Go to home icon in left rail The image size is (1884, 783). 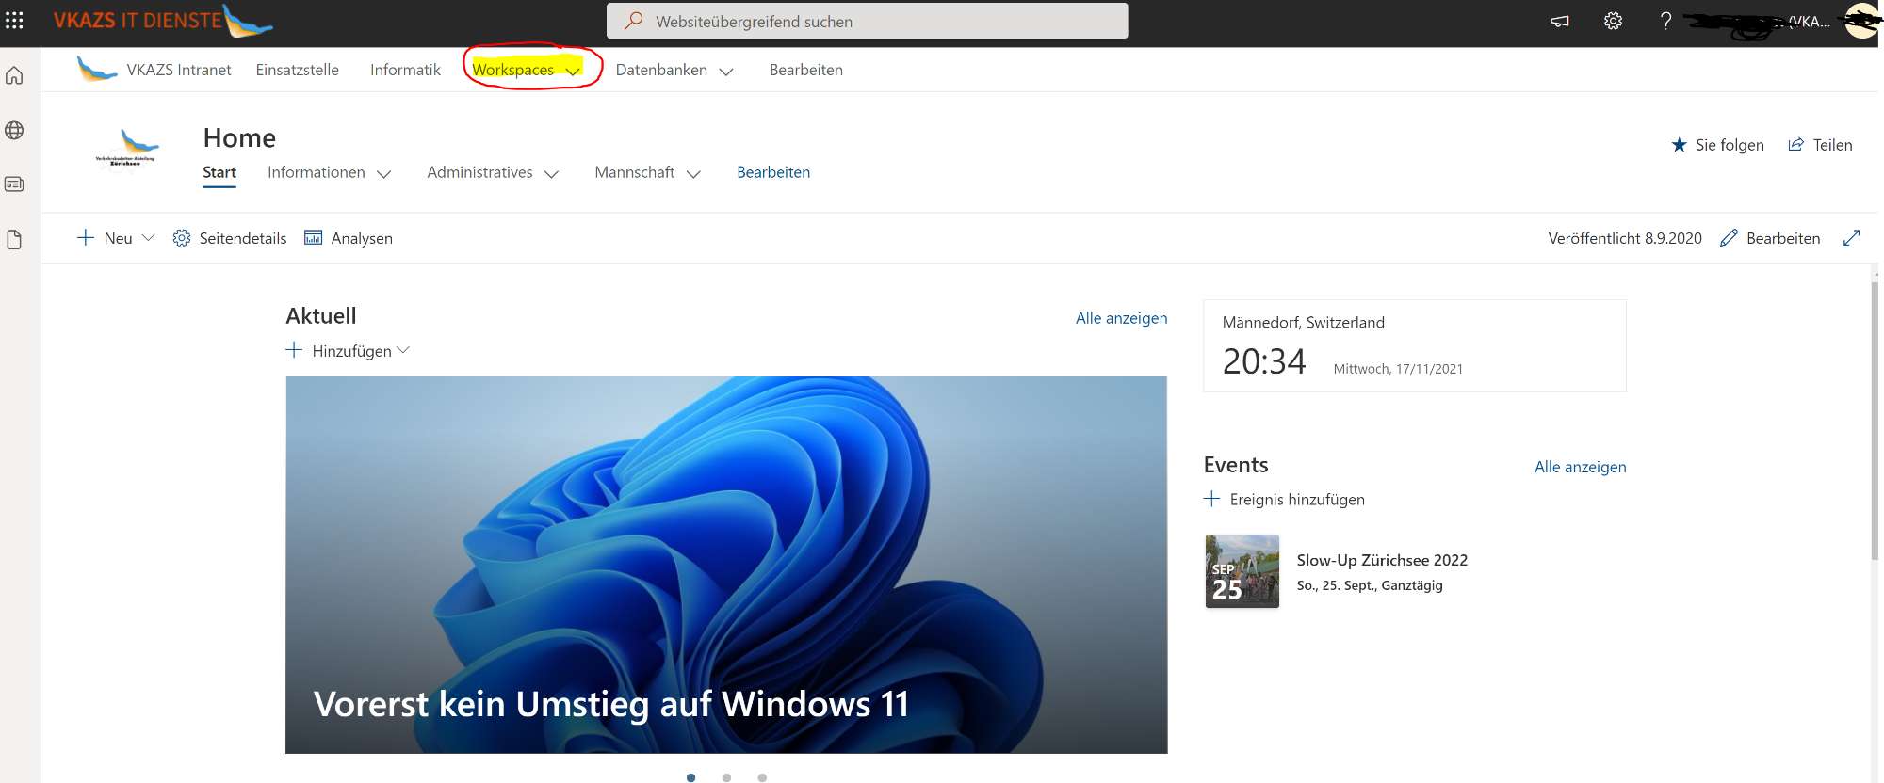coord(14,75)
